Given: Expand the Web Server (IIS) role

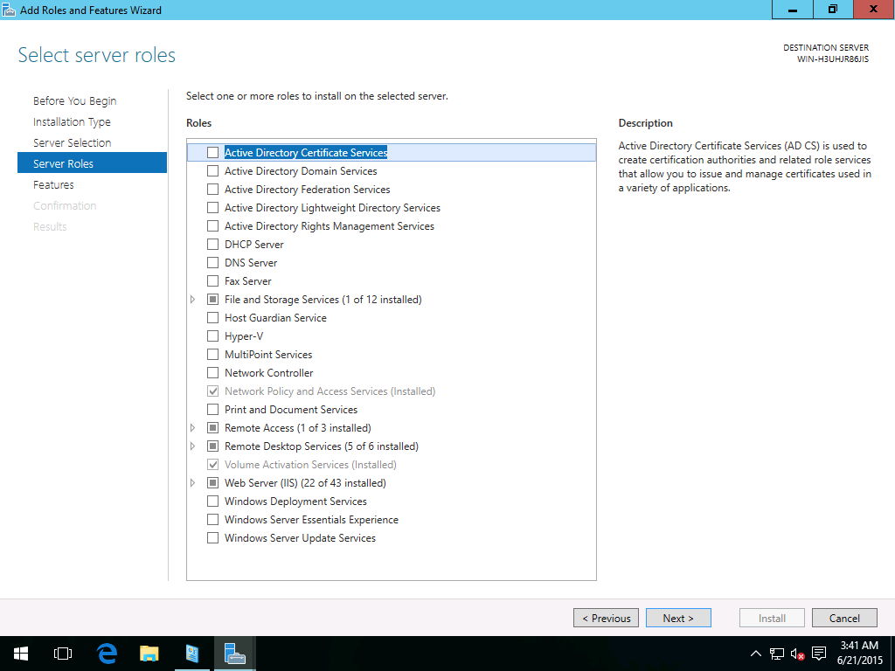Looking at the screenshot, I should [193, 483].
